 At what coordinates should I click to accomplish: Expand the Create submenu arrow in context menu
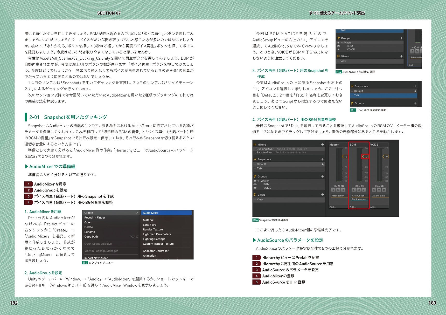click(x=137, y=213)
